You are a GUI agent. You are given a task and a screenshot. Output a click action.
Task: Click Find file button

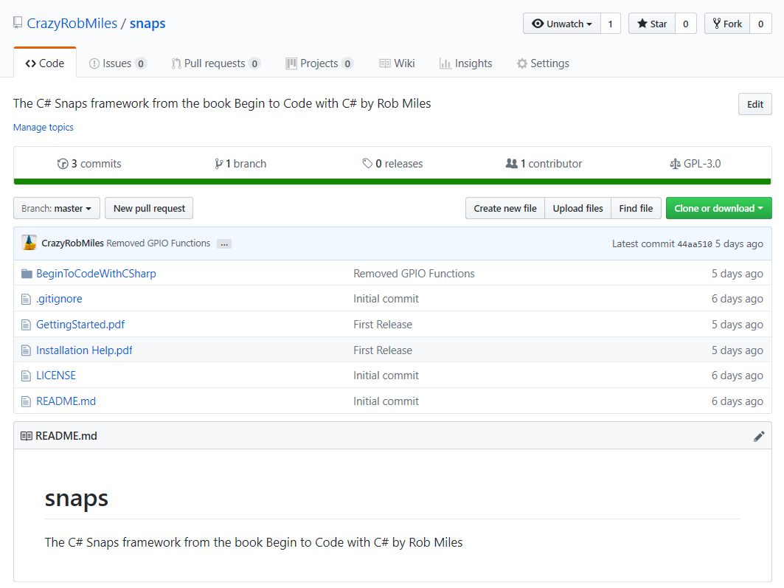click(x=636, y=208)
